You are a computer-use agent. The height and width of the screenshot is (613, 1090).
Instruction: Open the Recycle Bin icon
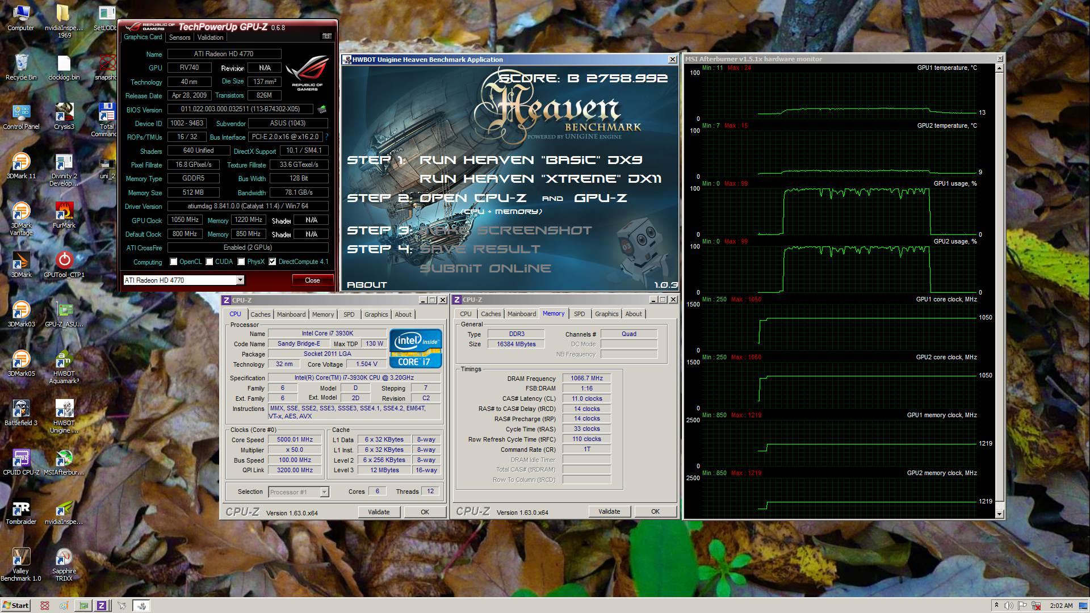[21, 68]
